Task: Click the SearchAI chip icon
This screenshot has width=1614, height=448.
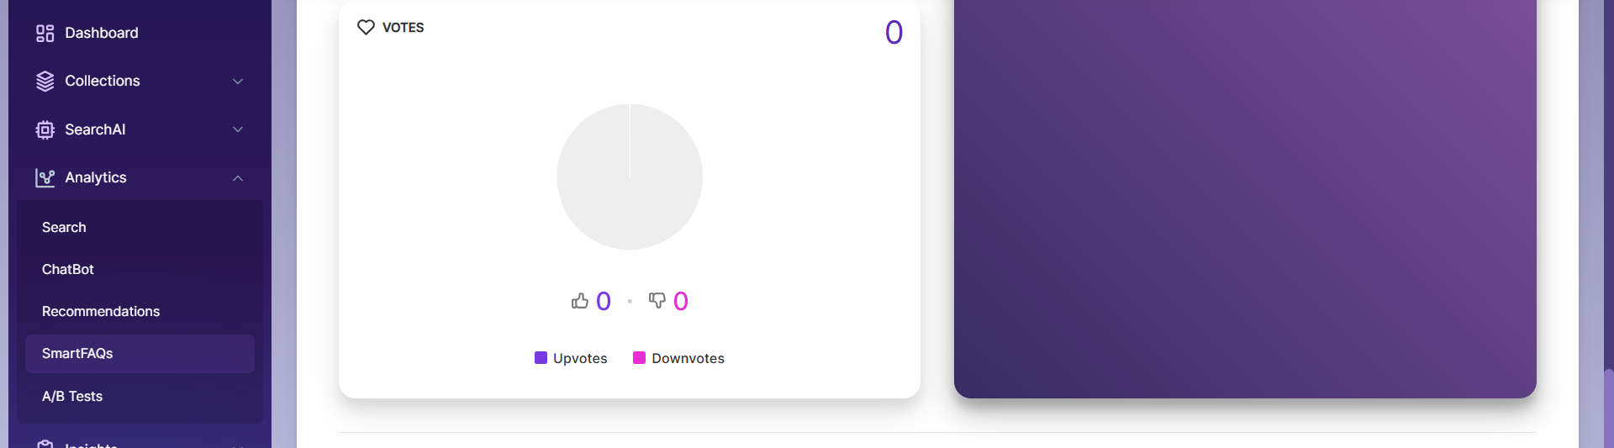Action: tap(45, 129)
